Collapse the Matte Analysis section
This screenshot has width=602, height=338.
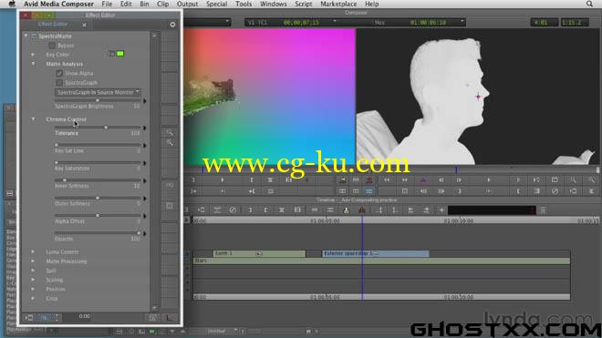33,64
